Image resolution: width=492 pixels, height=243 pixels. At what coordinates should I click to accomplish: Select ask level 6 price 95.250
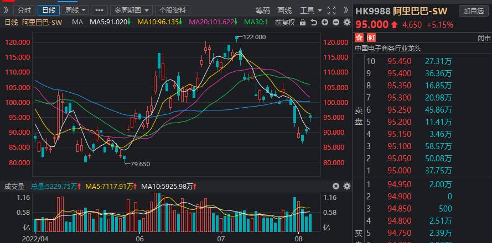399,110
